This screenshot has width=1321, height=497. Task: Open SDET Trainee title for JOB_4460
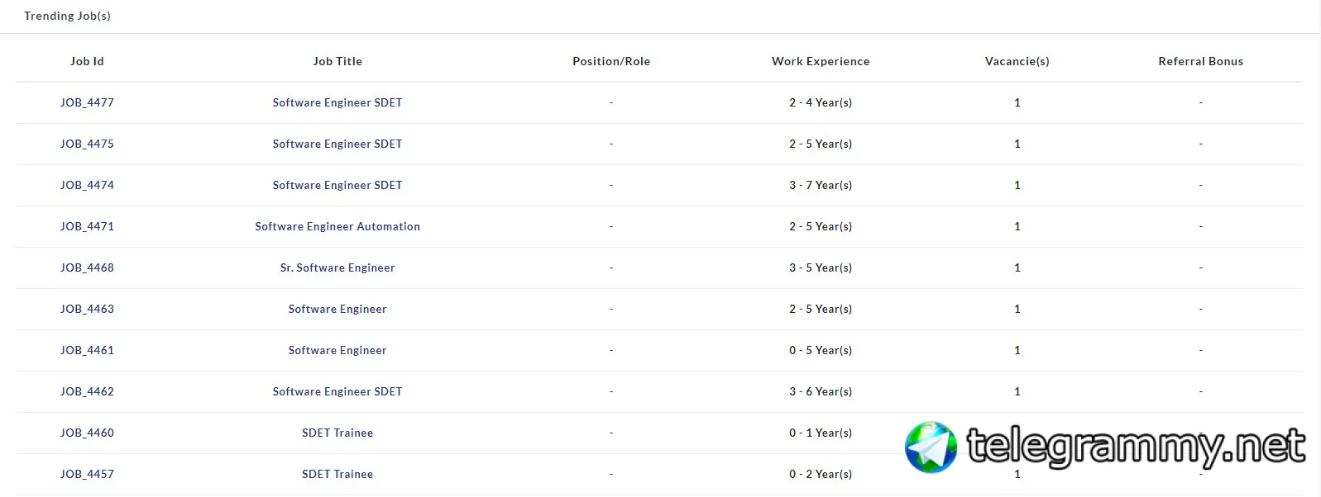point(337,433)
